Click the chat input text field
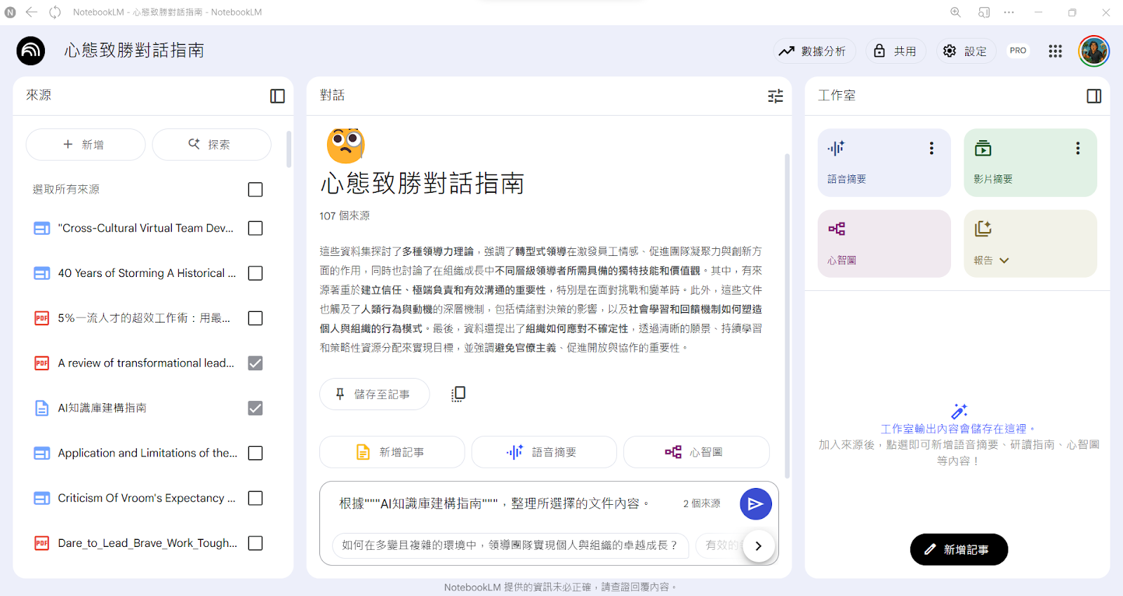Viewport: 1123px width, 596px height. [494, 503]
